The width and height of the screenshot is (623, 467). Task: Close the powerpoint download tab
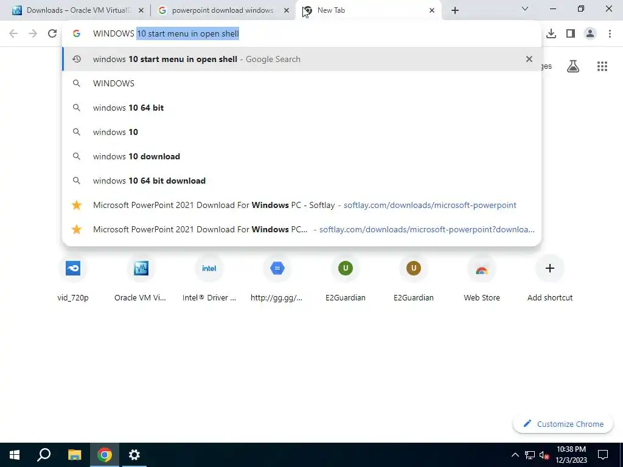[x=287, y=10]
